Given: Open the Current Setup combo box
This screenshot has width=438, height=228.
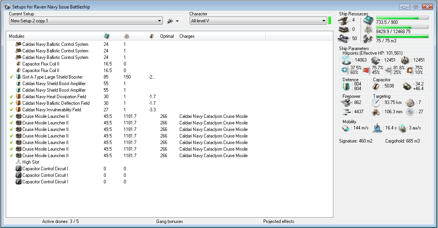Looking at the screenshot, I should (x=86, y=21).
